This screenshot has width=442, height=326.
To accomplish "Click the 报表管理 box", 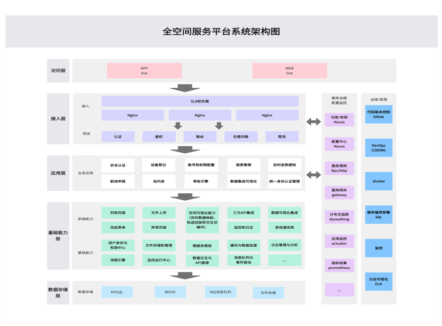I will [243, 165].
